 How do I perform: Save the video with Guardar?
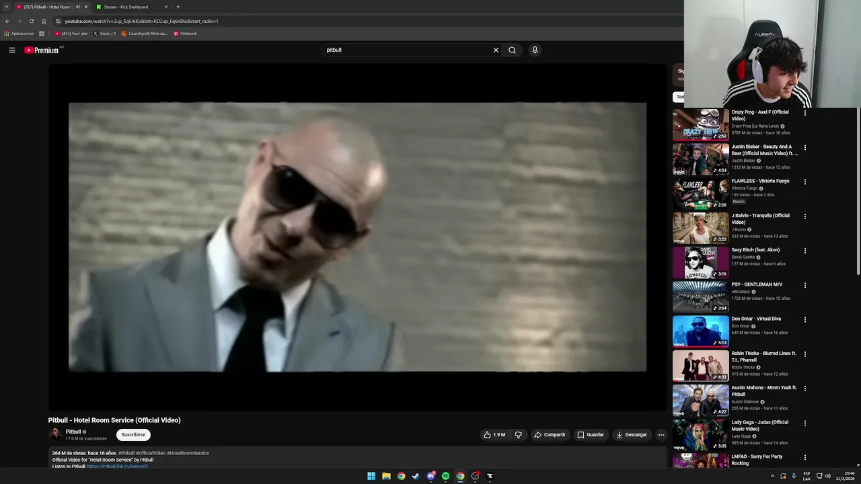591,435
